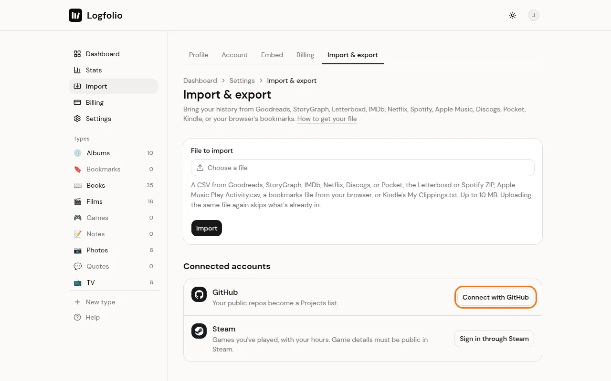This screenshot has height=381, width=611.
Task: Open the Albums type list
Action: tap(113, 153)
